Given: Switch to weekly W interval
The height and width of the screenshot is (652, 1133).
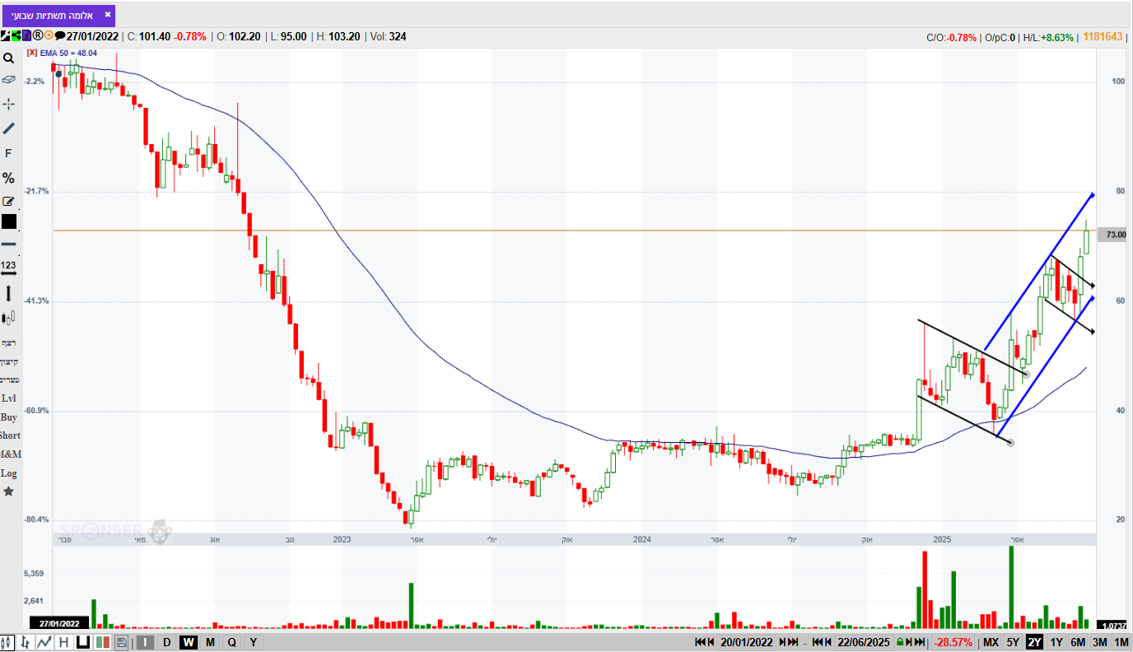Looking at the screenshot, I should (189, 642).
